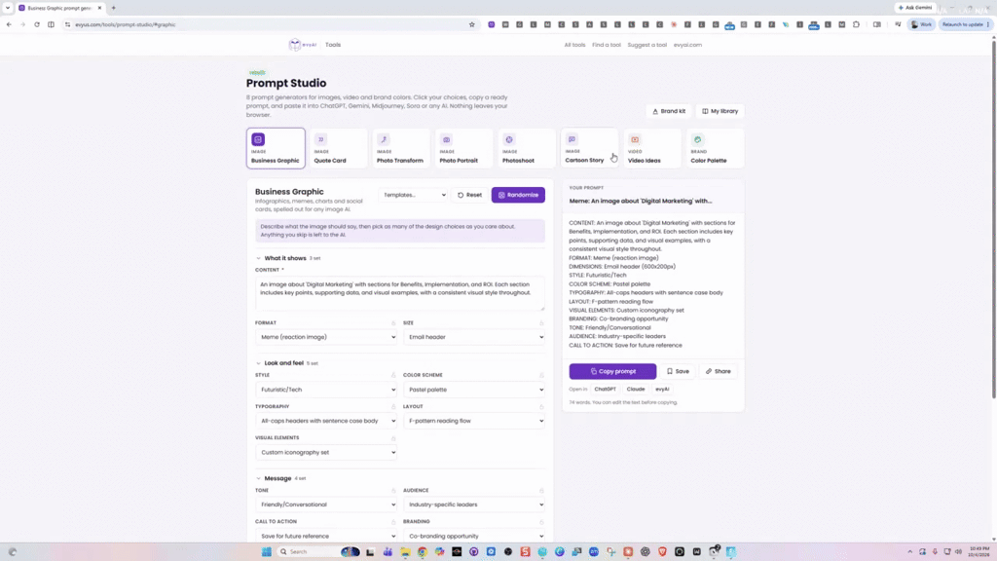The width and height of the screenshot is (997, 561).
Task: Click the Tools link next to logo
Action: (x=333, y=45)
